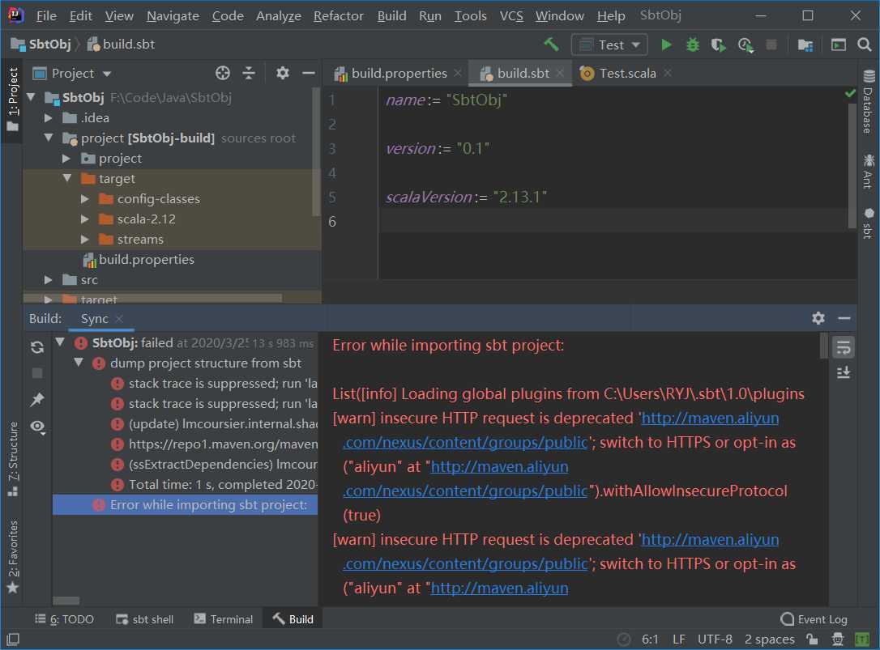Hide the Project tool window

coord(309,73)
